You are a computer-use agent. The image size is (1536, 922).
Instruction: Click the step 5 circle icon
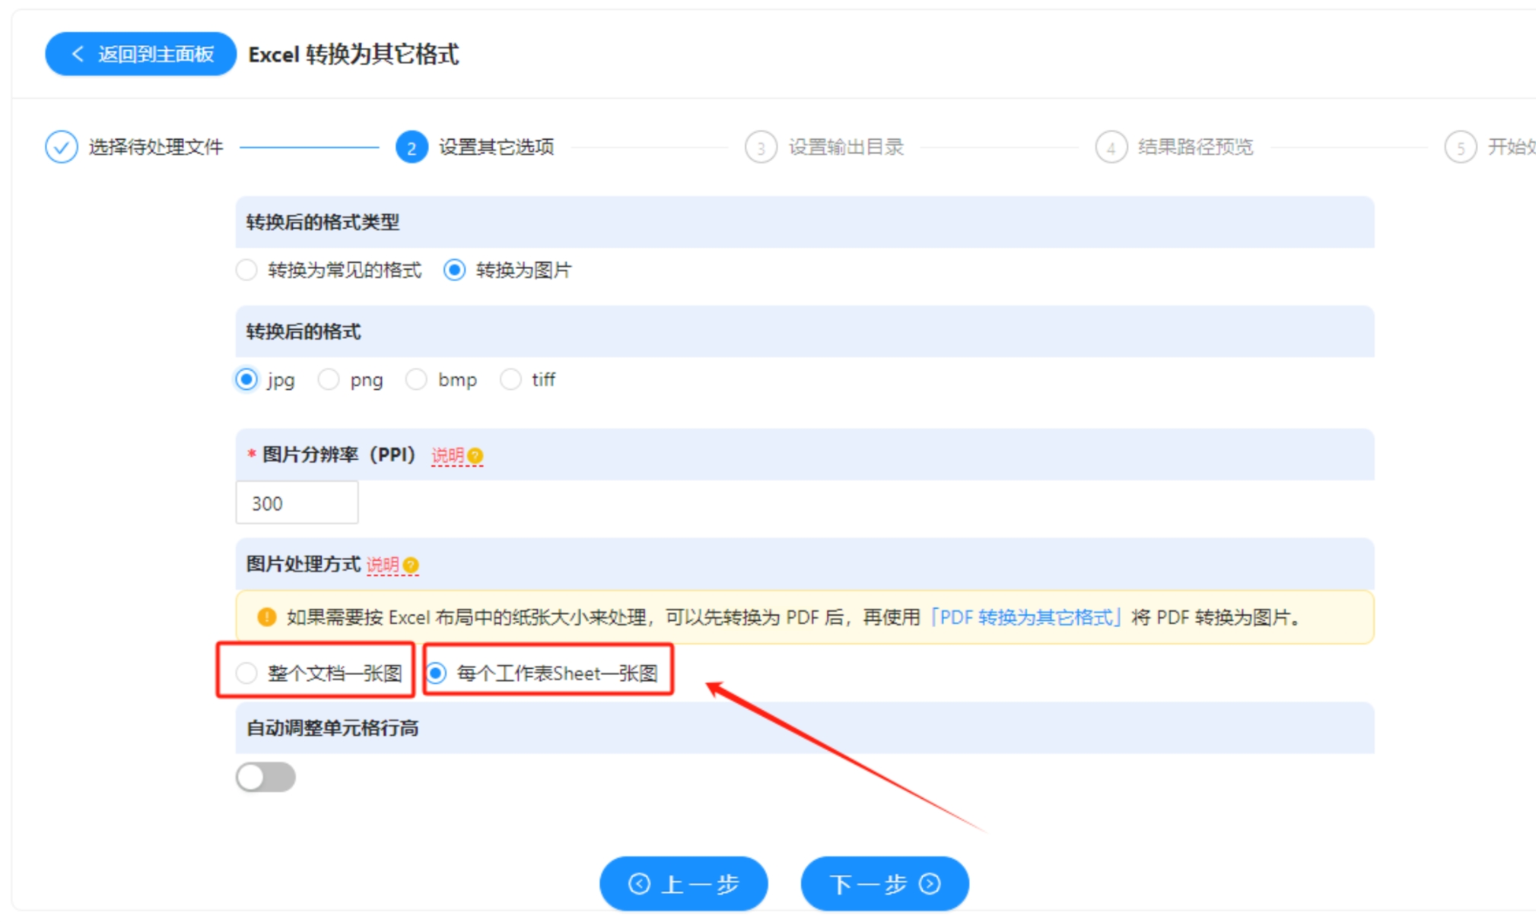pyautogui.click(x=1460, y=147)
